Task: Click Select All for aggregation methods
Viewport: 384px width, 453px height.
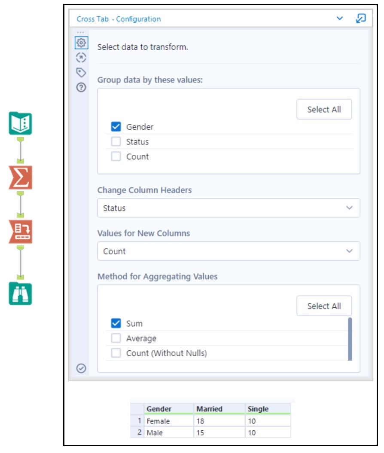Action: [324, 306]
